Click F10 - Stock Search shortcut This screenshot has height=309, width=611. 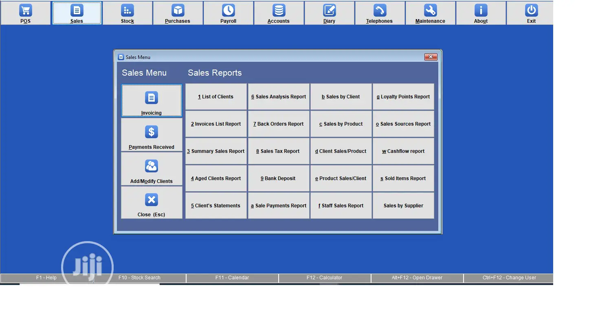pyautogui.click(x=140, y=278)
